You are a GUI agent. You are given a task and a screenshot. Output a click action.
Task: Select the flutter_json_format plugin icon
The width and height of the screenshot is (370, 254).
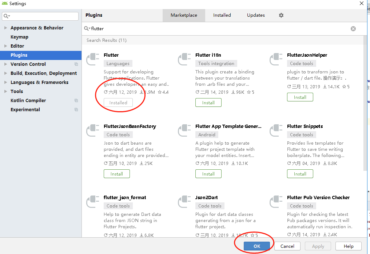tap(93, 201)
